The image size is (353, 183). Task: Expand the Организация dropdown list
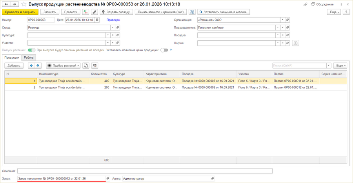coord(282,20)
